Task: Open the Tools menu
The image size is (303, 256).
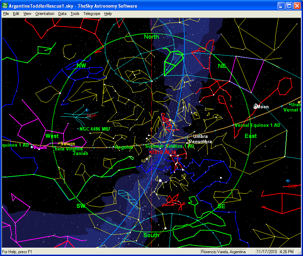Action: [75, 14]
